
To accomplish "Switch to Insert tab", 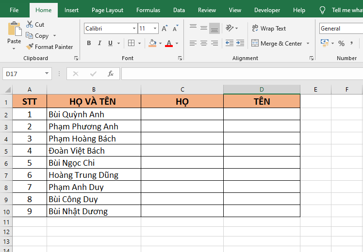I will [71, 10].
